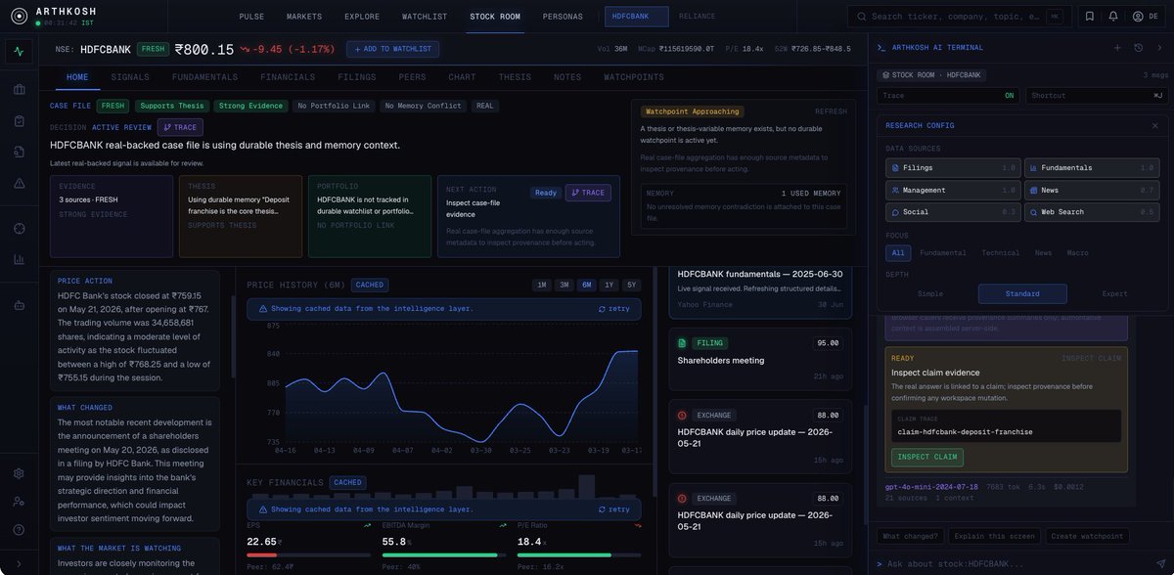
Task: Click the Arthkosh logo icon
Action: click(19, 16)
